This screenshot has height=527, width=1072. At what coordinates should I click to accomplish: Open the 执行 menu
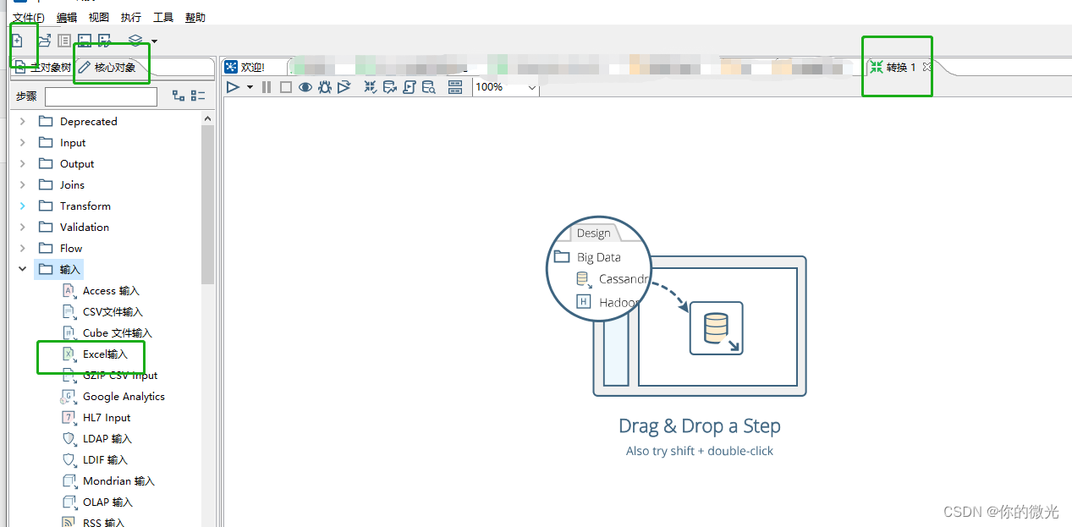pyautogui.click(x=131, y=18)
